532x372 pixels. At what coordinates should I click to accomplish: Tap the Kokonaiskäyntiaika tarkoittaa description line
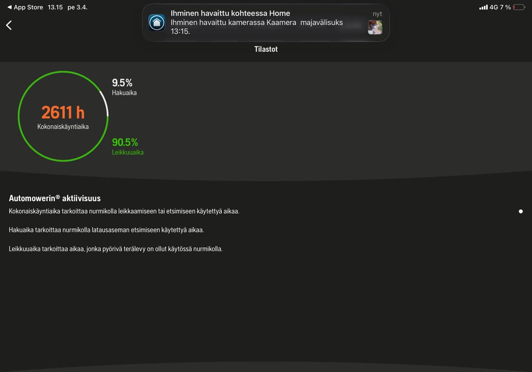pos(124,211)
